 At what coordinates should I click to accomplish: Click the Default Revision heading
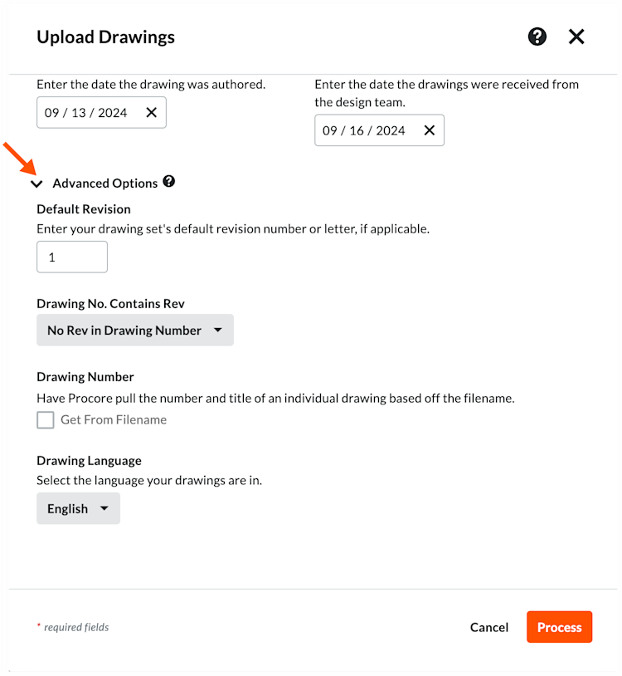point(84,209)
